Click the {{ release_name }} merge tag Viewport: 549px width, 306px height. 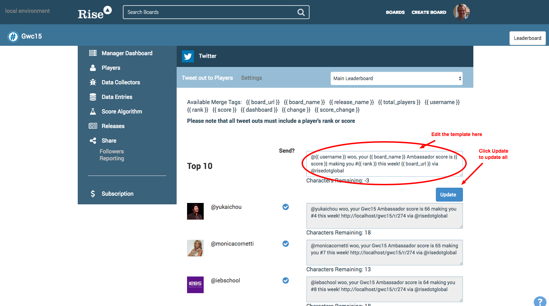pos(352,102)
